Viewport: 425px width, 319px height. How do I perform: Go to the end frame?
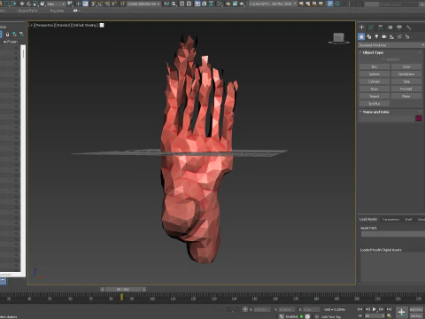[389, 309]
